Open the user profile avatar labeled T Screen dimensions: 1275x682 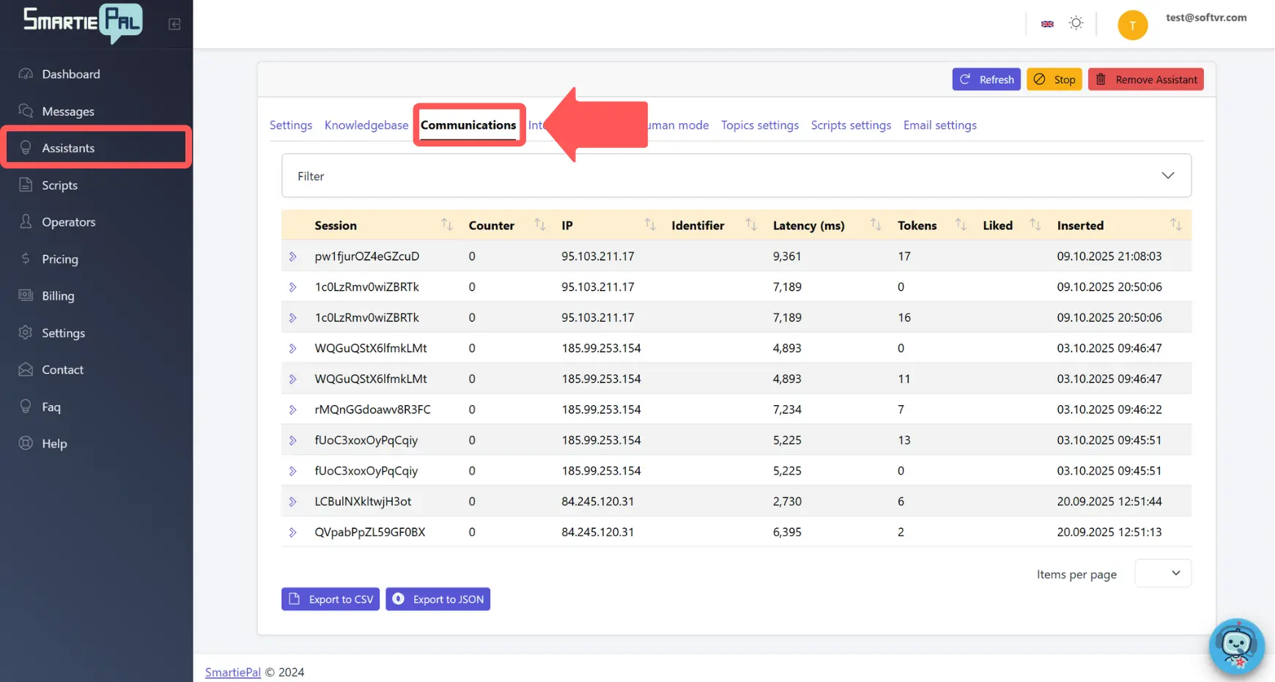click(1132, 24)
